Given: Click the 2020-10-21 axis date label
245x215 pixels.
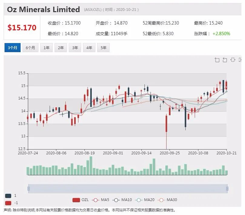Looking at the screenshot, I should click(x=227, y=153).
